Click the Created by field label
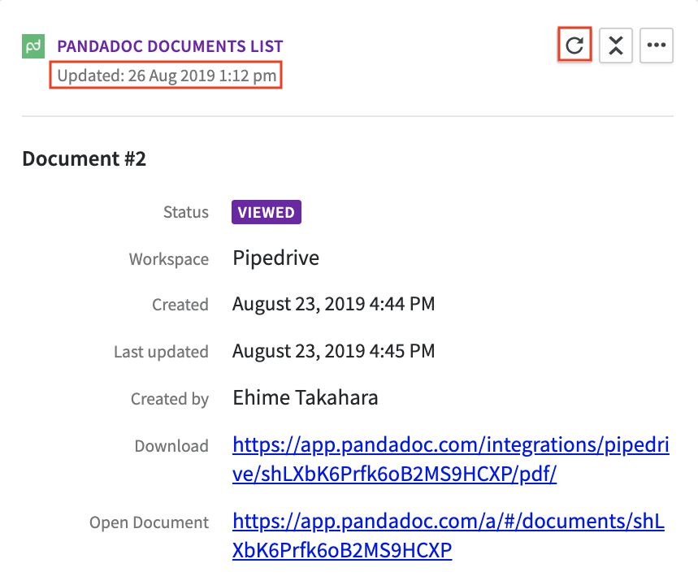The image size is (698, 585). [169, 399]
